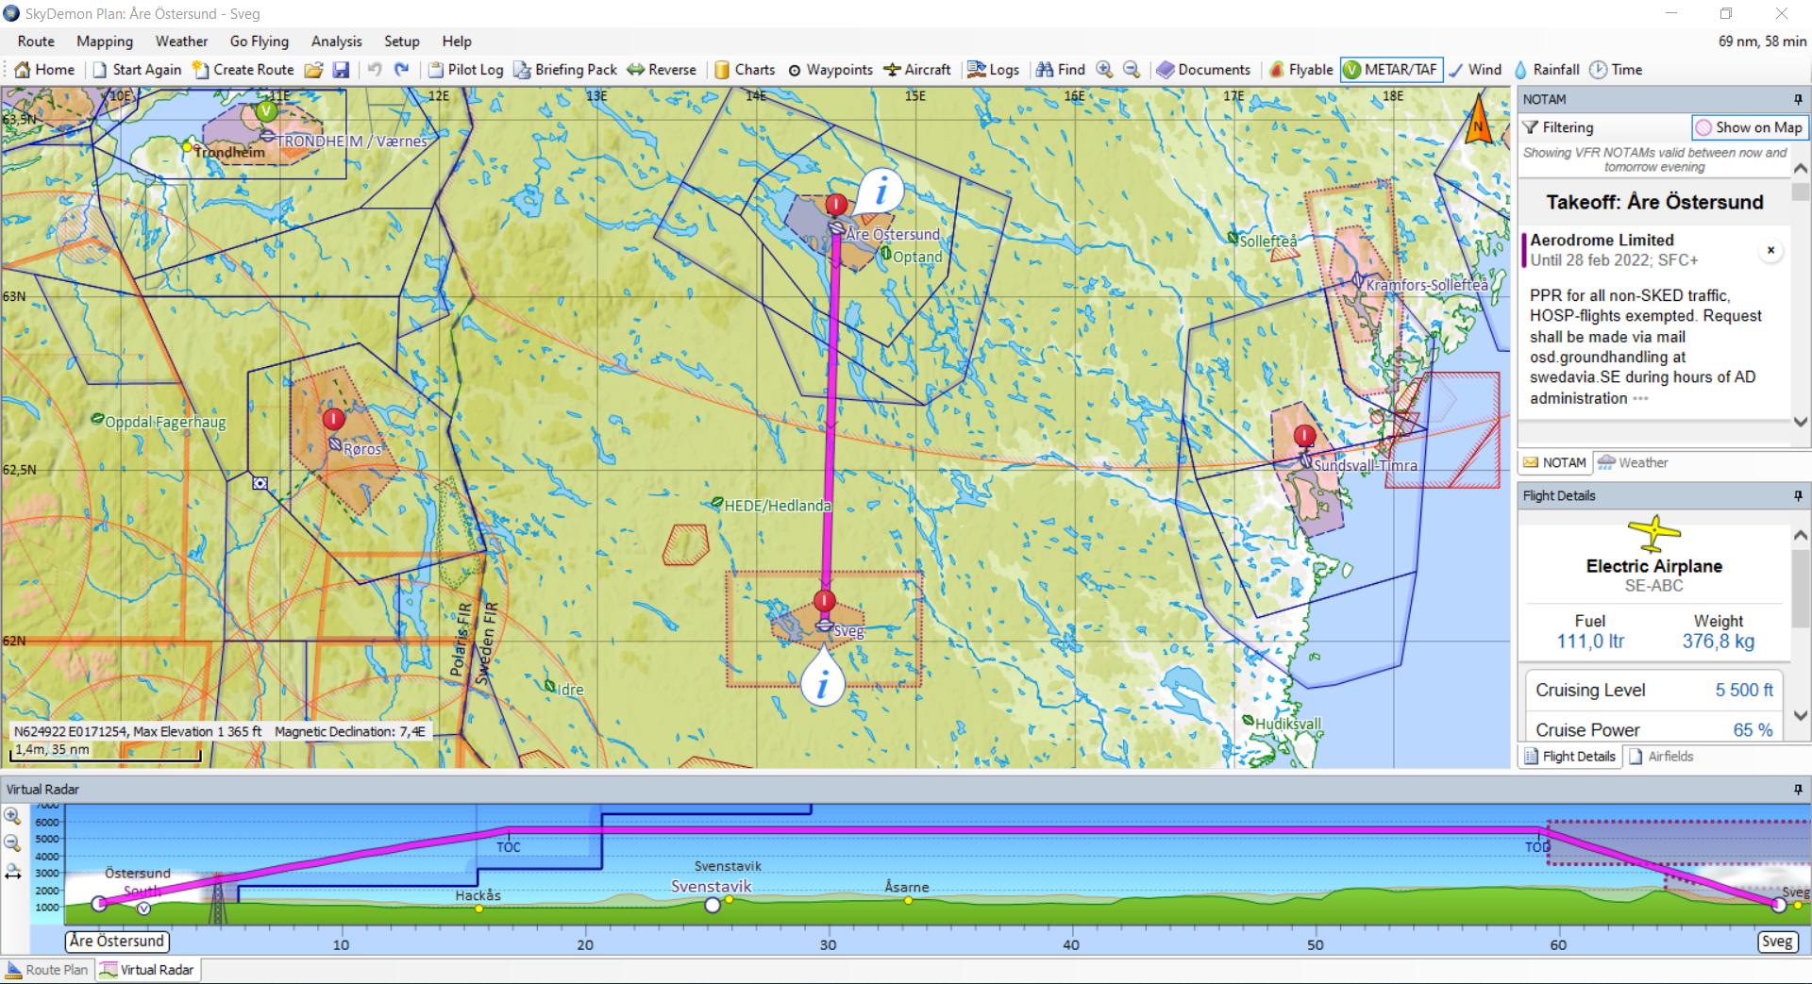Open NOTAM Filtering options

pos(1558,127)
